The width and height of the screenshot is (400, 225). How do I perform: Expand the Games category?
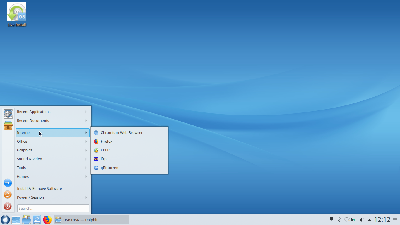coord(52,177)
